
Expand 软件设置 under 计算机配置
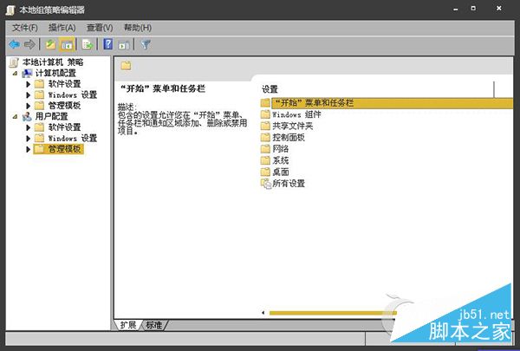[29, 84]
